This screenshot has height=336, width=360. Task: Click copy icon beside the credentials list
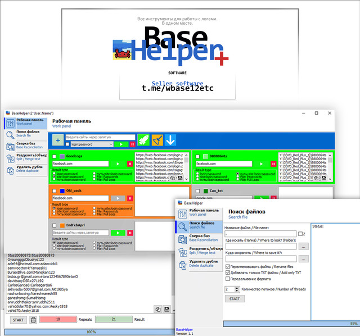click(157, 309)
